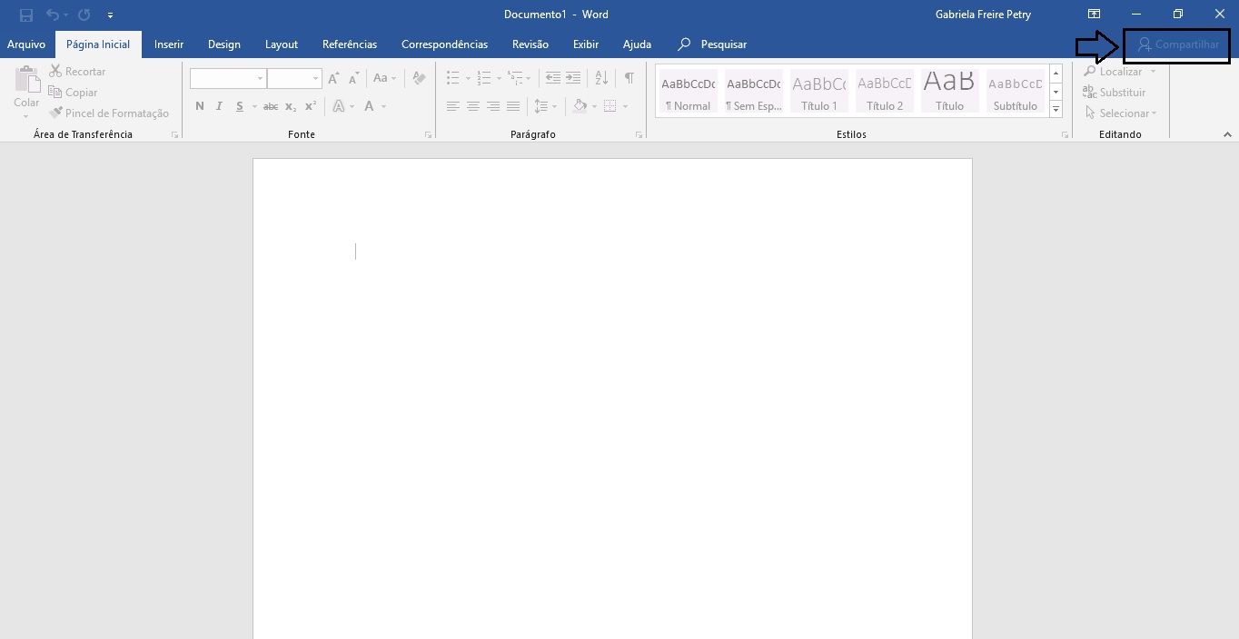Justify the paragraph text

513,106
